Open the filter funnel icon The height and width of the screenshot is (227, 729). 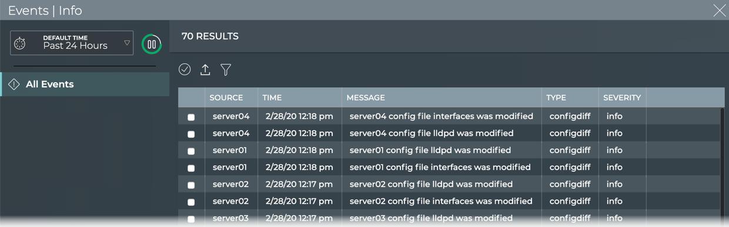pos(226,70)
